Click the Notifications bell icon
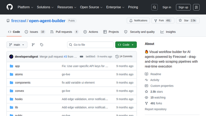 [x=131, y=21]
